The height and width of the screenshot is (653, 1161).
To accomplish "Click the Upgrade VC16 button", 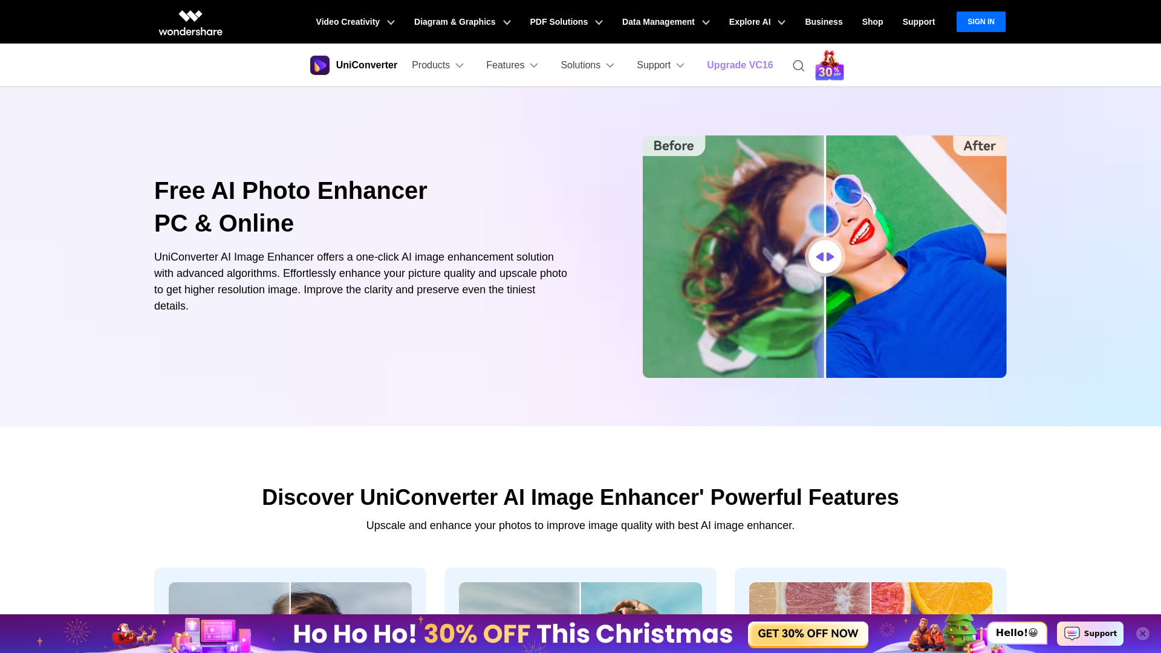I will 740,65.
